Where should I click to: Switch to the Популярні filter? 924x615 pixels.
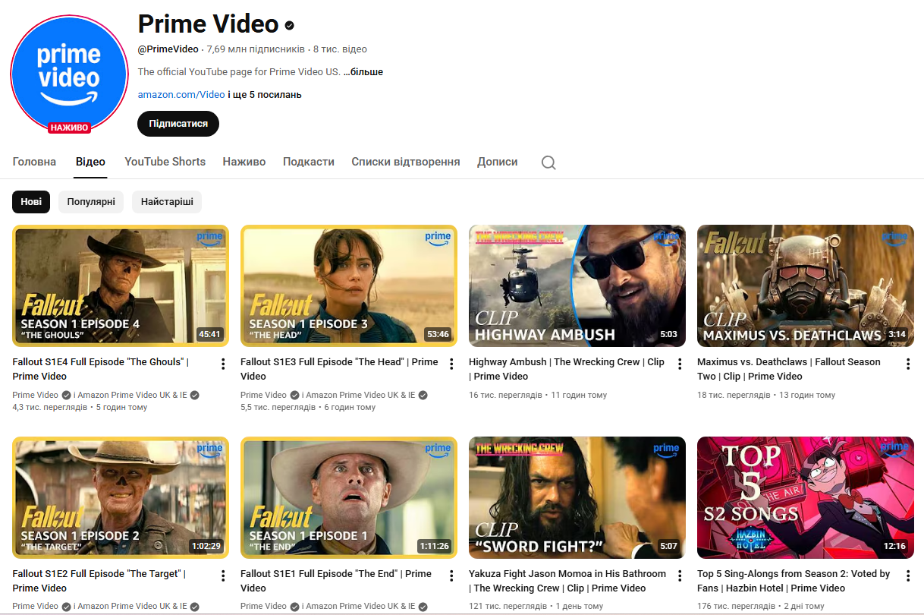(x=90, y=202)
